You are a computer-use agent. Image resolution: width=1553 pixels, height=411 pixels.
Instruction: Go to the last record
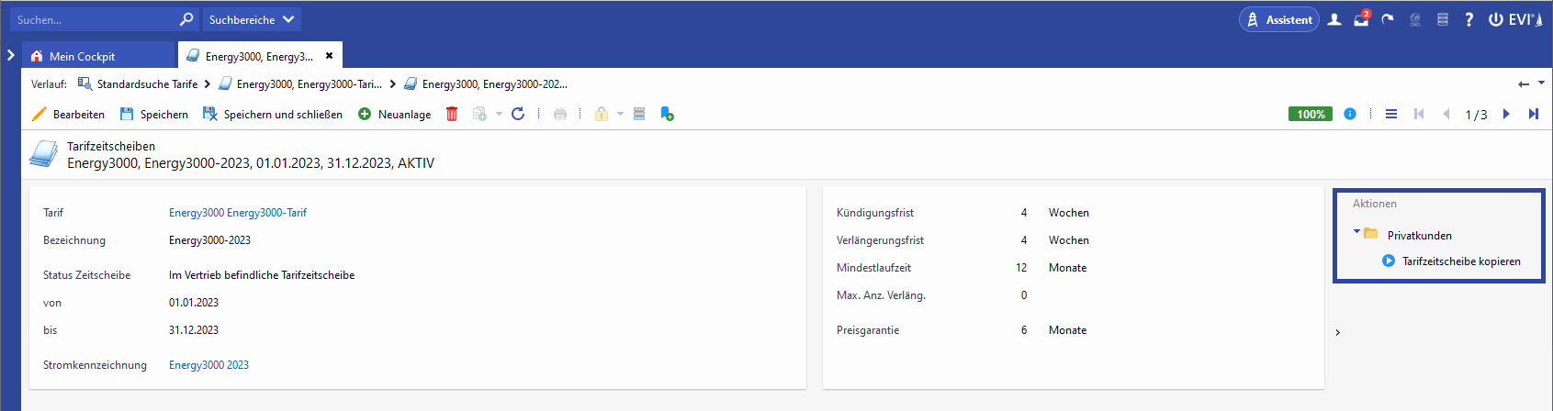point(1533,114)
